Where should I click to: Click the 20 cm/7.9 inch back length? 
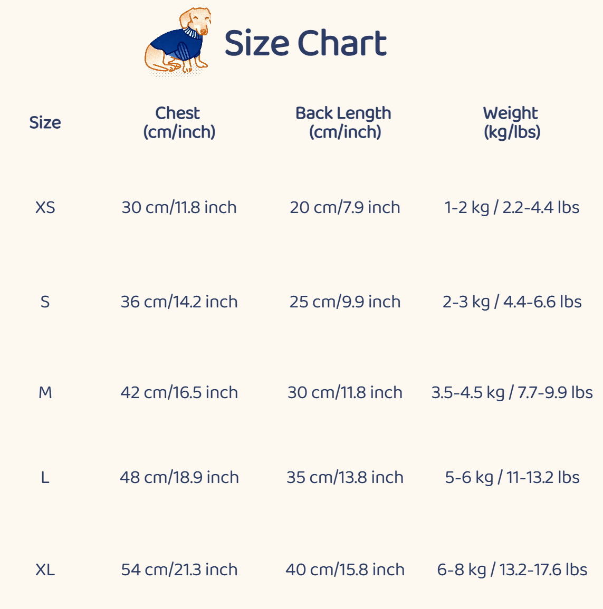point(344,207)
